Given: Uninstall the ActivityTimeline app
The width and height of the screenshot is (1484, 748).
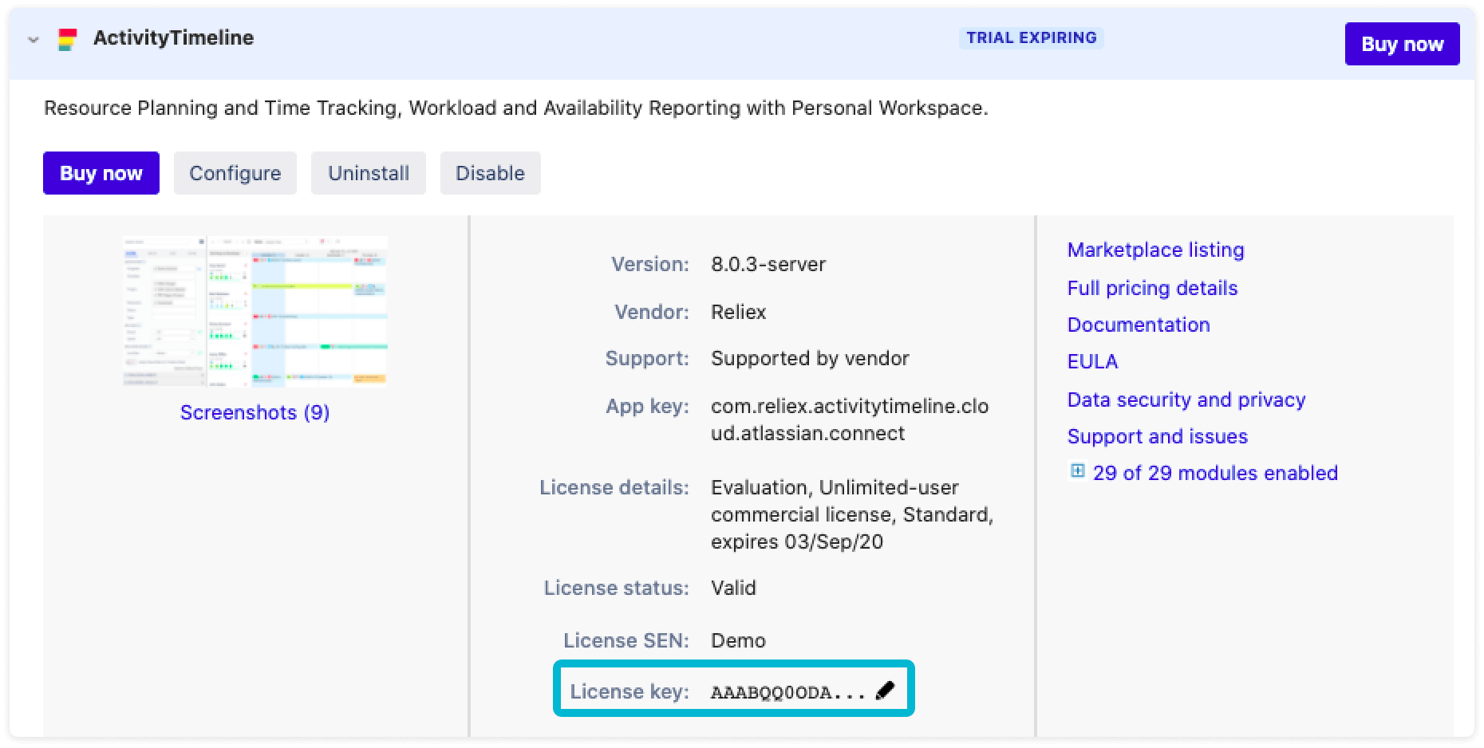Looking at the screenshot, I should 369,173.
